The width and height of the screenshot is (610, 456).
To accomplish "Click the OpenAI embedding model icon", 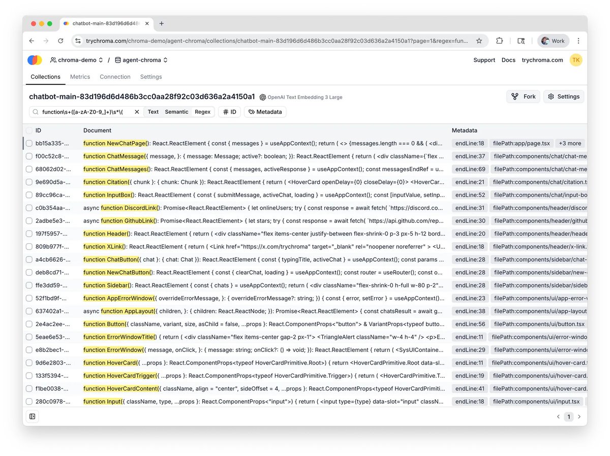I will click(262, 97).
